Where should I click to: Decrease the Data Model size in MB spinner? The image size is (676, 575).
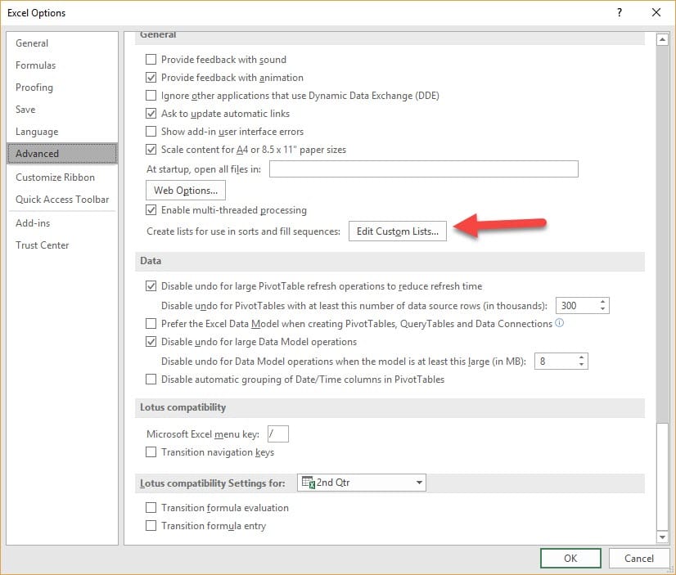pyautogui.click(x=581, y=365)
